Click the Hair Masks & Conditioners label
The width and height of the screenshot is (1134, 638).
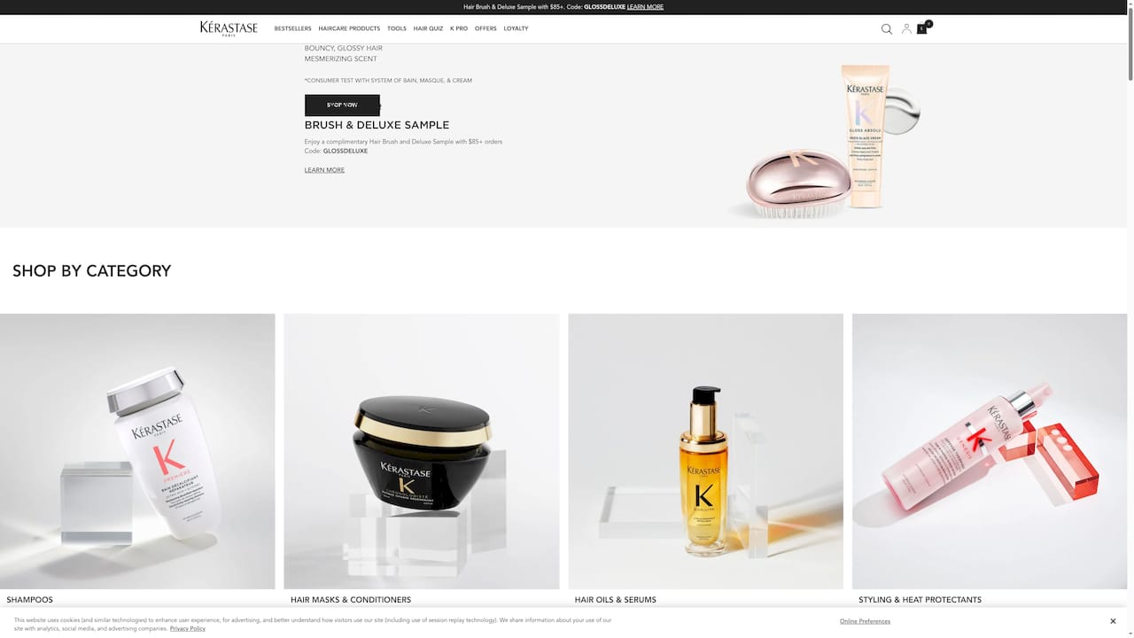[x=351, y=600]
